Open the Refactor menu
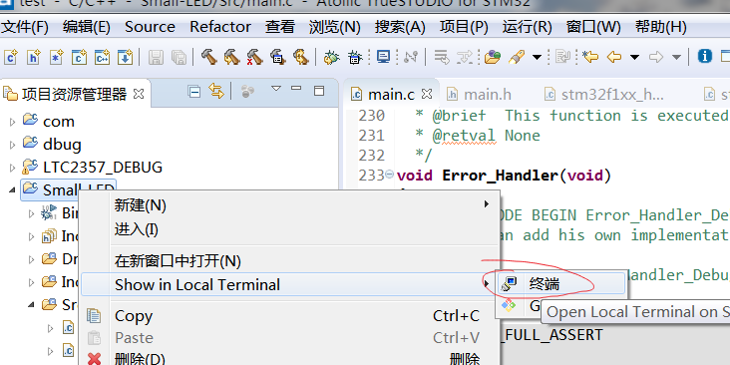Screen dimensions: 730x365 coord(220,27)
